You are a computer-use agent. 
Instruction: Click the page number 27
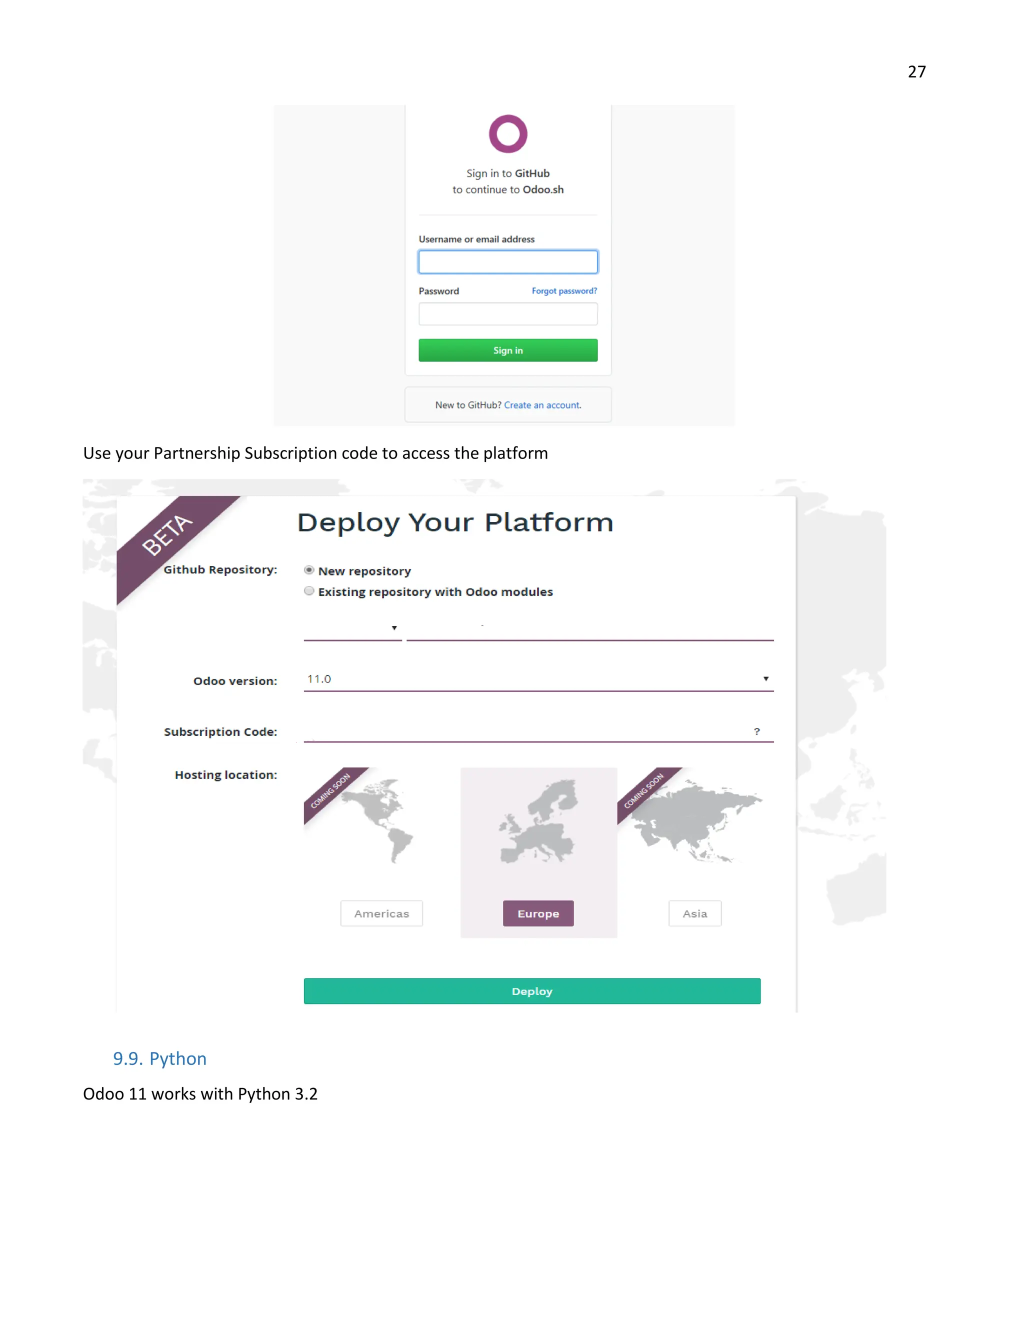point(916,71)
